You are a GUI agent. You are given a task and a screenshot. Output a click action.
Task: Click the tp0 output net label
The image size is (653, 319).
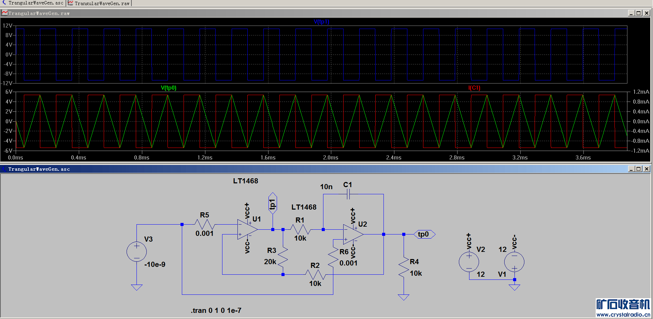click(x=424, y=234)
